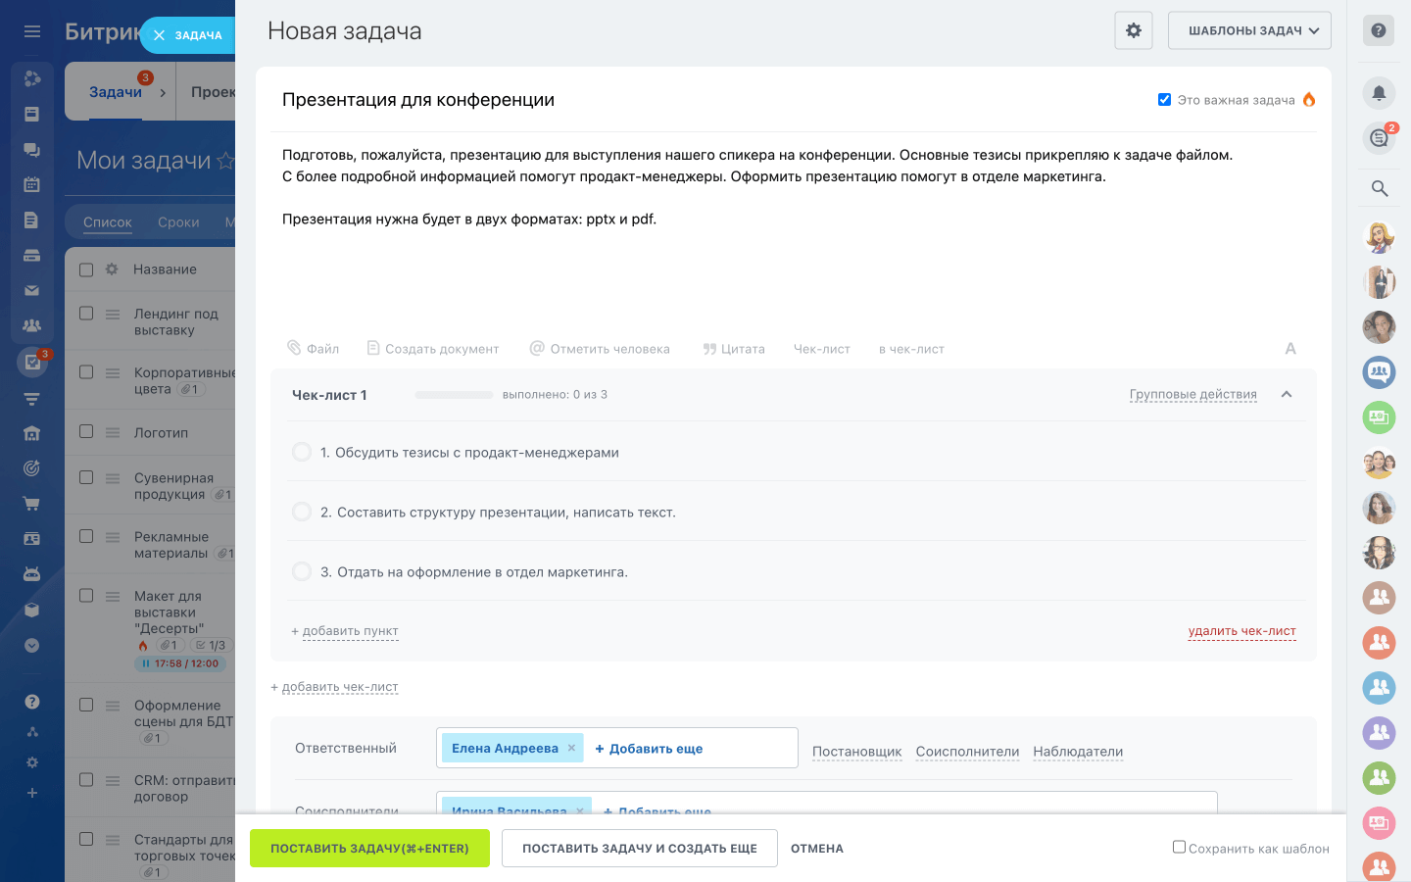This screenshot has height=882, width=1411.
Task: Open search via the magnifier icon on right
Action: coord(1379,188)
